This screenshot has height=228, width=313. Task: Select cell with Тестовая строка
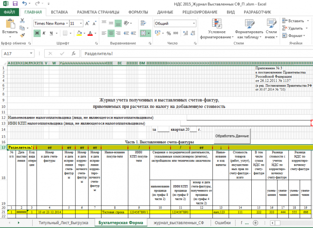click(x=114, y=212)
